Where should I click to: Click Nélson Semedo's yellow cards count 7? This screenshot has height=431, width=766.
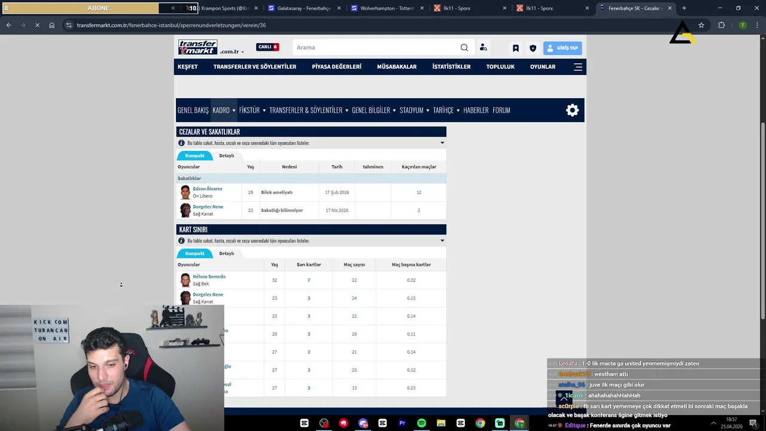309,280
